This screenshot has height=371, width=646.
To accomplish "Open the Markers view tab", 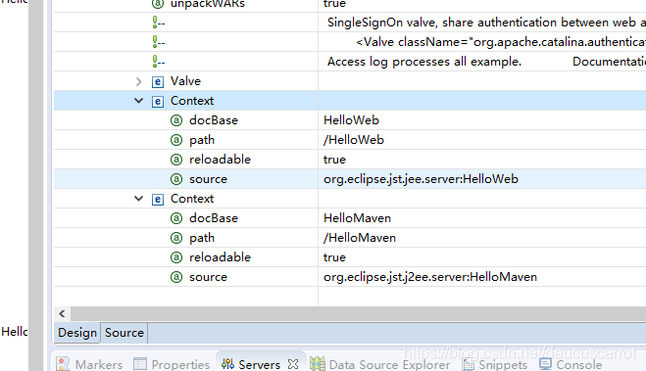I will [89, 364].
